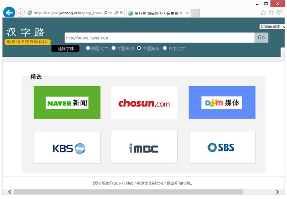The width and height of the screenshot is (287, 199).
Task: Click the horizontal scrollbar thumb
Action: tap(128, 192)
